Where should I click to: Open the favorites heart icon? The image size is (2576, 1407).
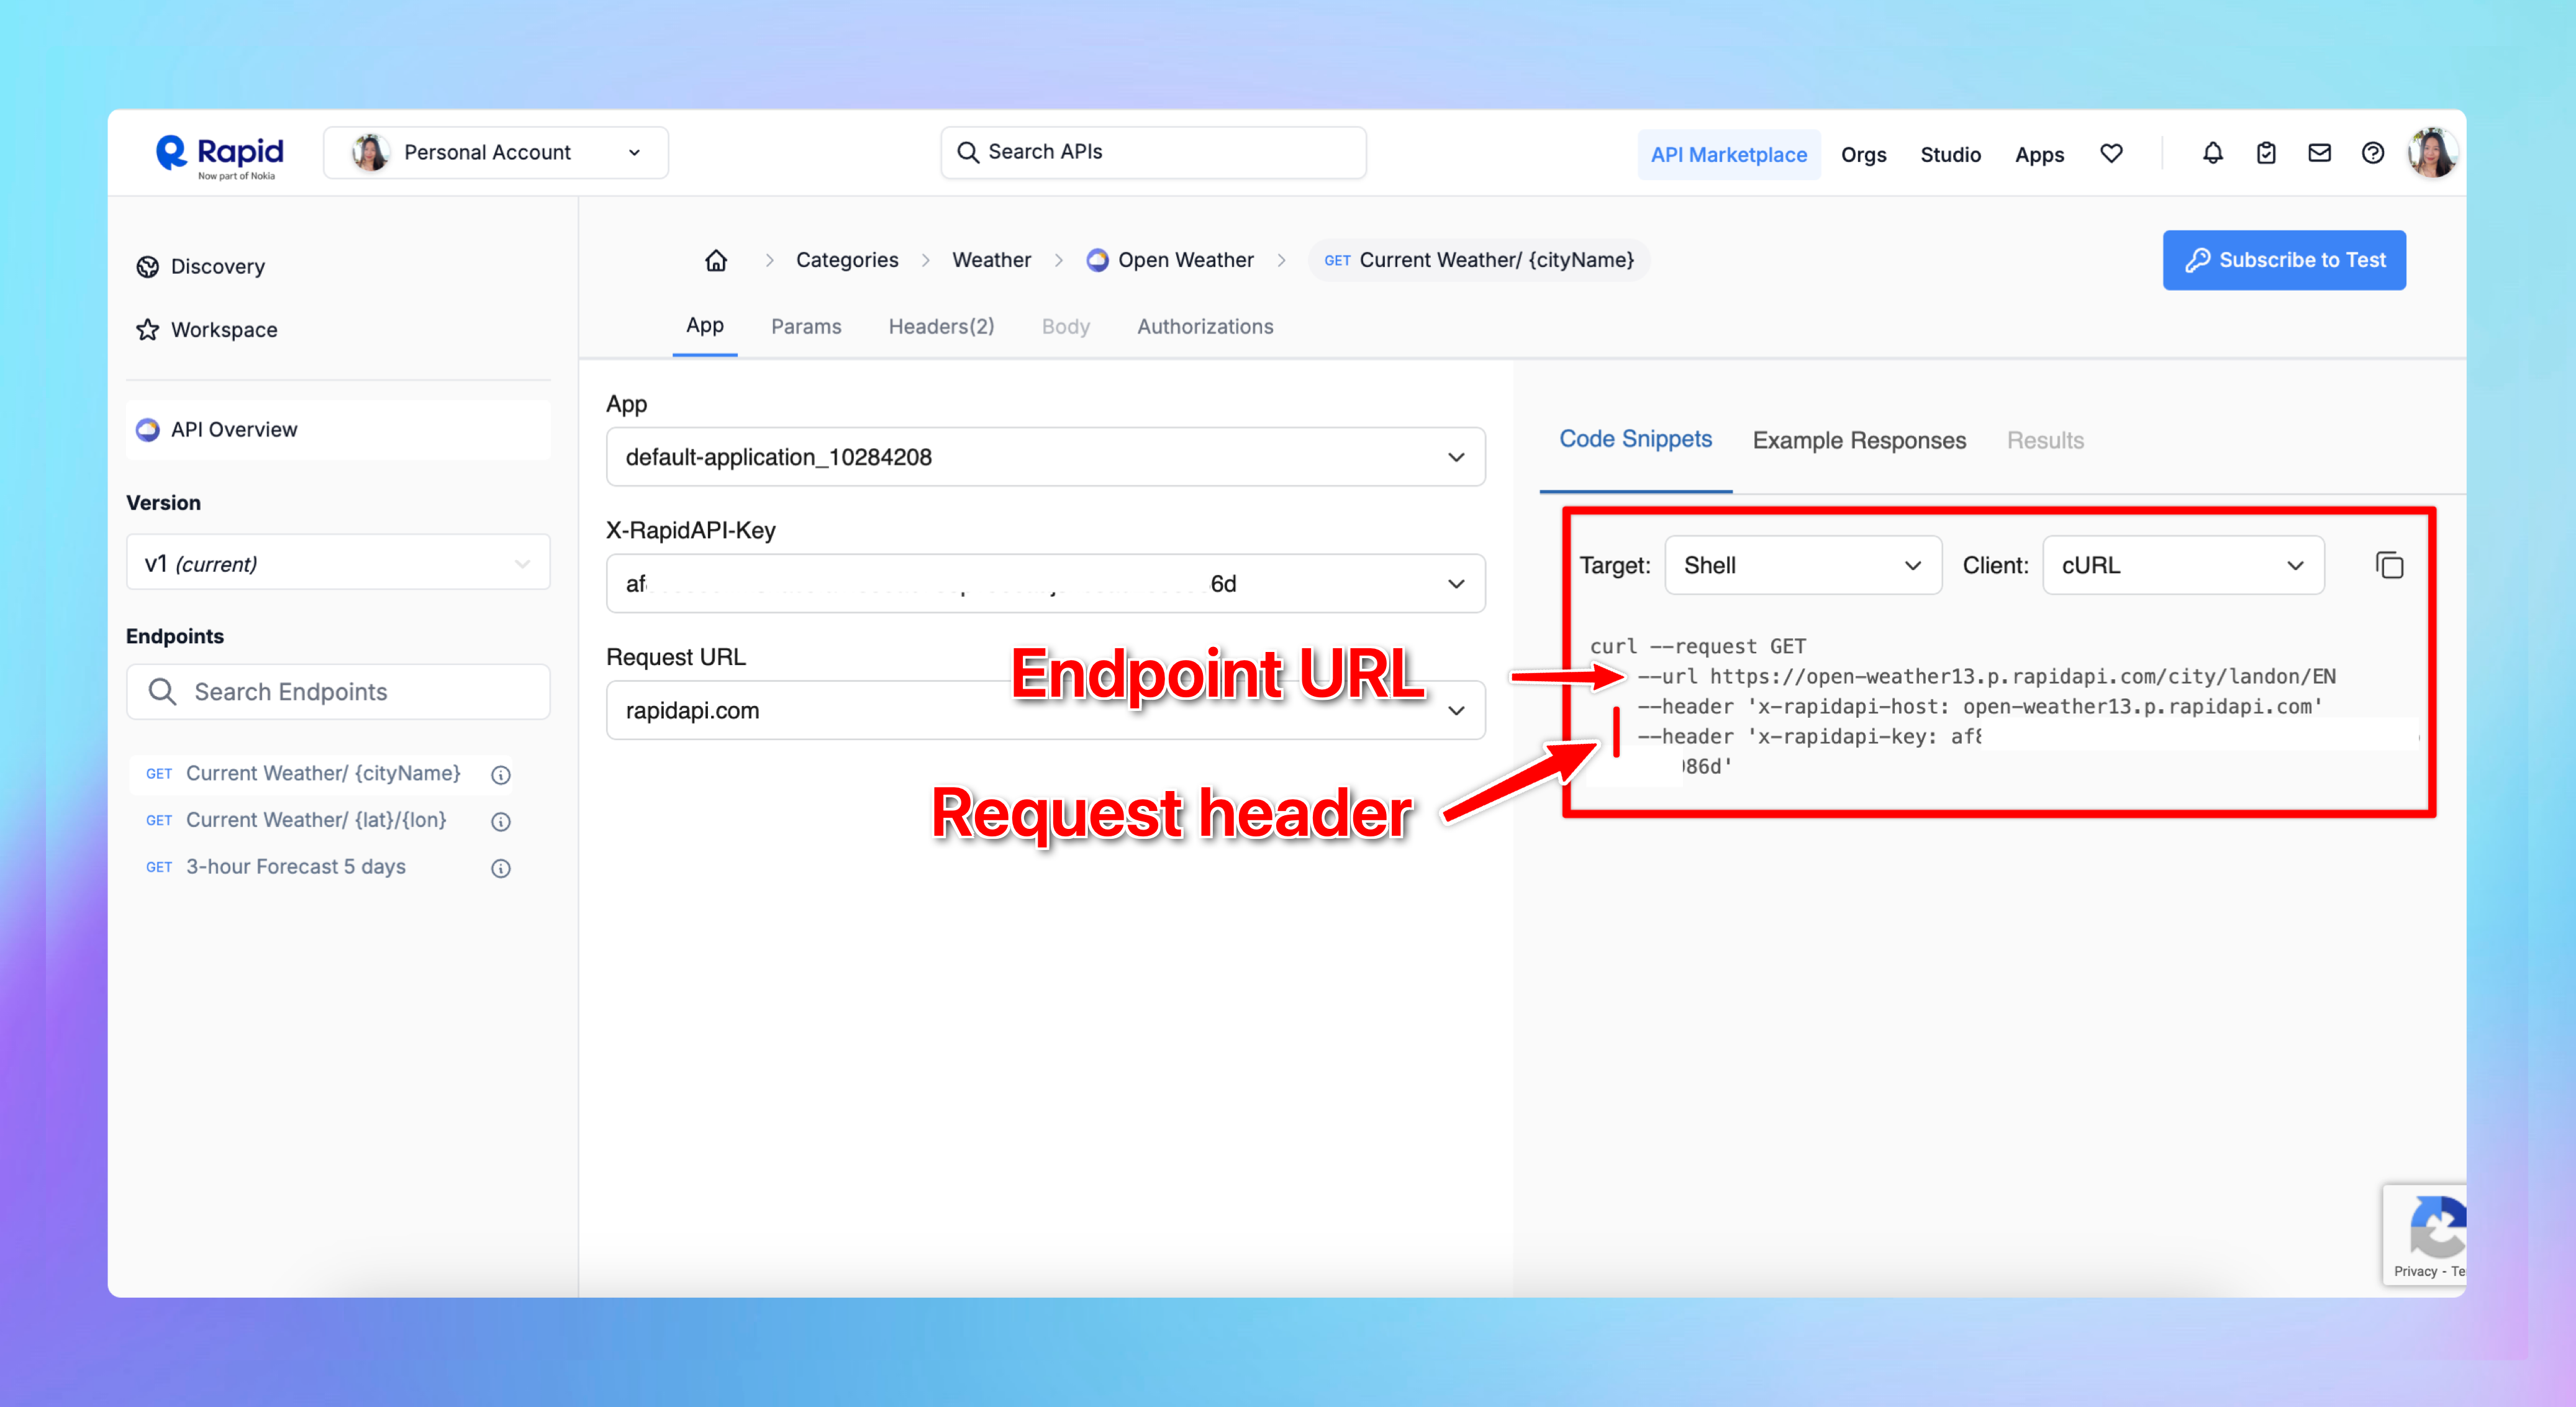point(2111,153)
